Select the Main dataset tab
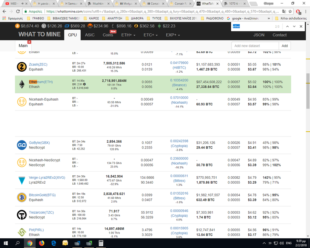This screenshot has width=310, height=248. [23, 46]
